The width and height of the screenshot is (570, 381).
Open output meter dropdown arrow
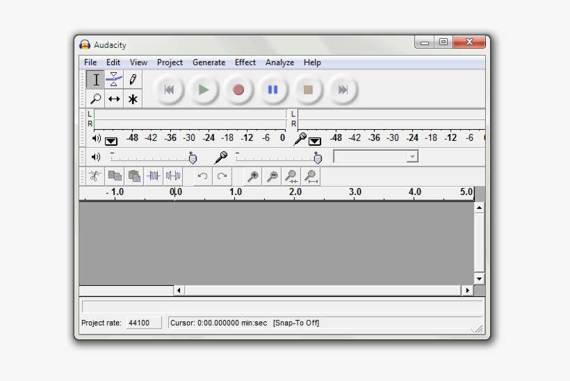click(111, 141)
